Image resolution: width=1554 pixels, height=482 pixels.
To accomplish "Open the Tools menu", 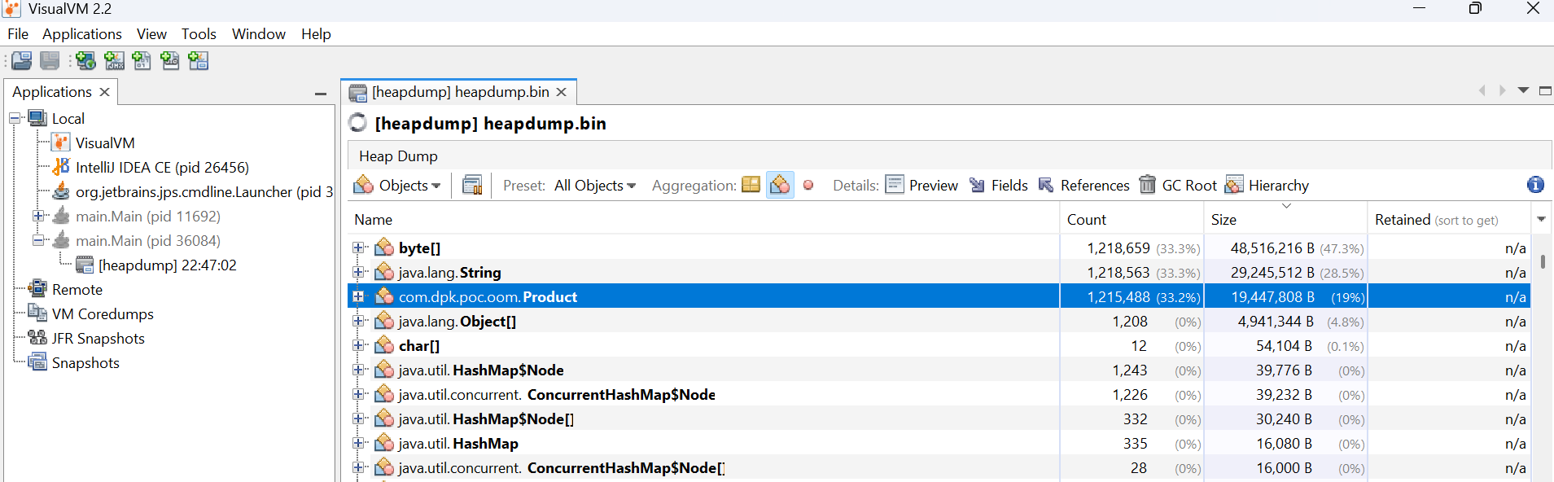I will click(x=199, y=34).
